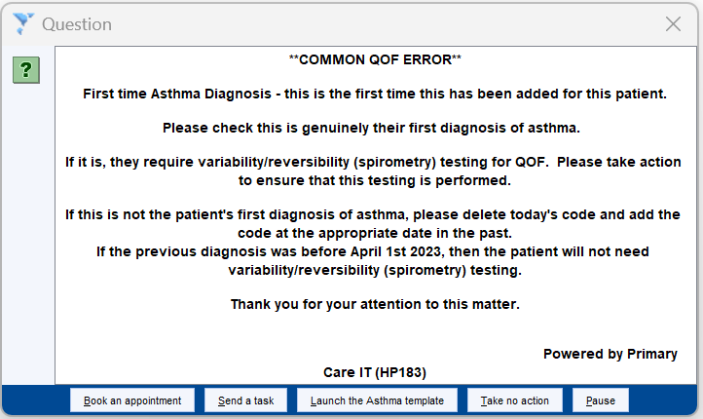Click the 'Thank you for your attention' line
Image resolution: width=703 pixels, height=419 pixels.
pos(375,304)
